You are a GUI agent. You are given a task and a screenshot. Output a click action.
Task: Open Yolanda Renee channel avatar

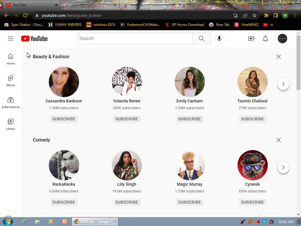tap(127, 82)
